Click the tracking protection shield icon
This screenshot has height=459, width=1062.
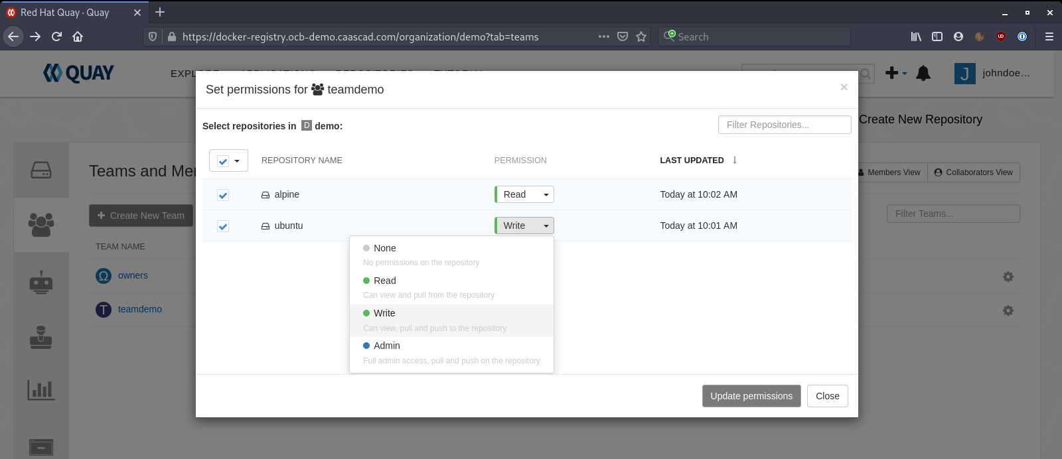tap(153, 36)
